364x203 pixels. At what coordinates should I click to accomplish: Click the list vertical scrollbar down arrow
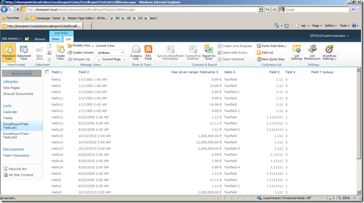pos(359,193)
